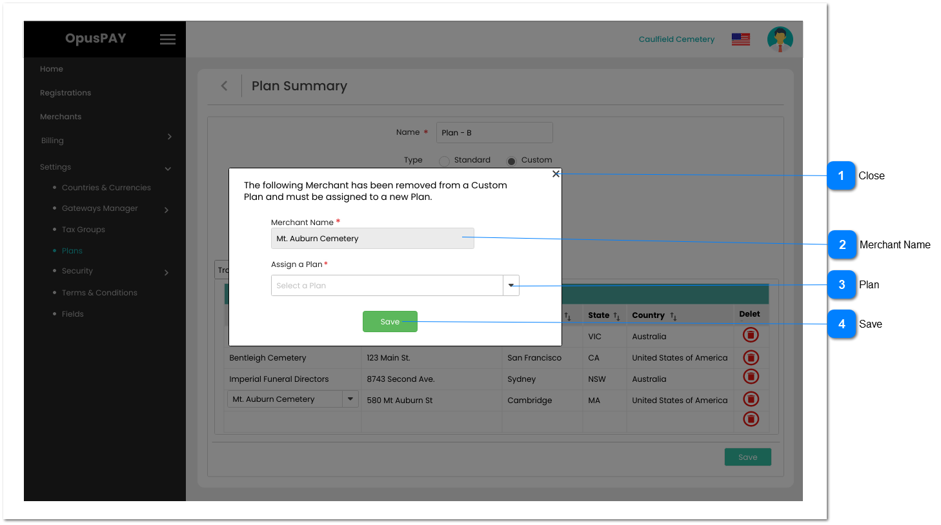Go to Plans under Settings
Image resolution: width=941 pixels, height=525 pixels.
click(x=72, y=250)
